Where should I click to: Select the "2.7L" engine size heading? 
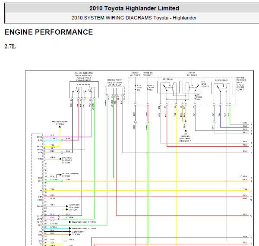click(x=10, y=47)
